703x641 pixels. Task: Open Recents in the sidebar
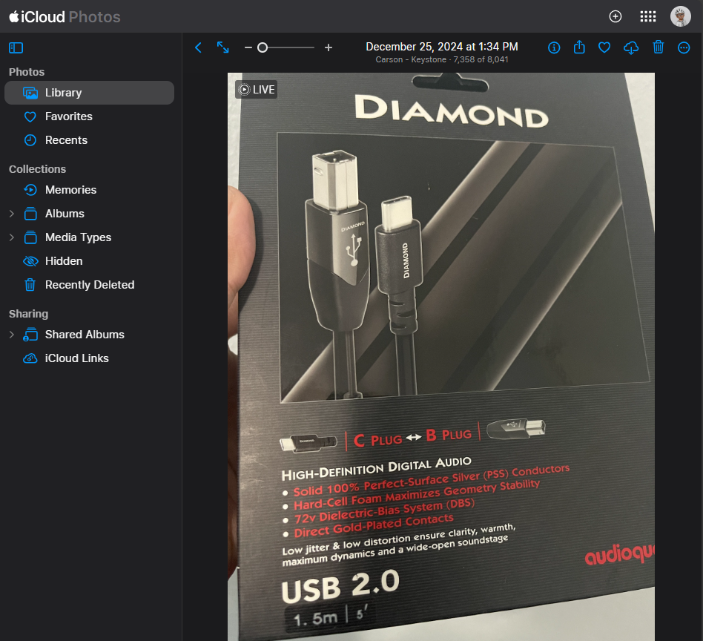click(x=89, y=140)
